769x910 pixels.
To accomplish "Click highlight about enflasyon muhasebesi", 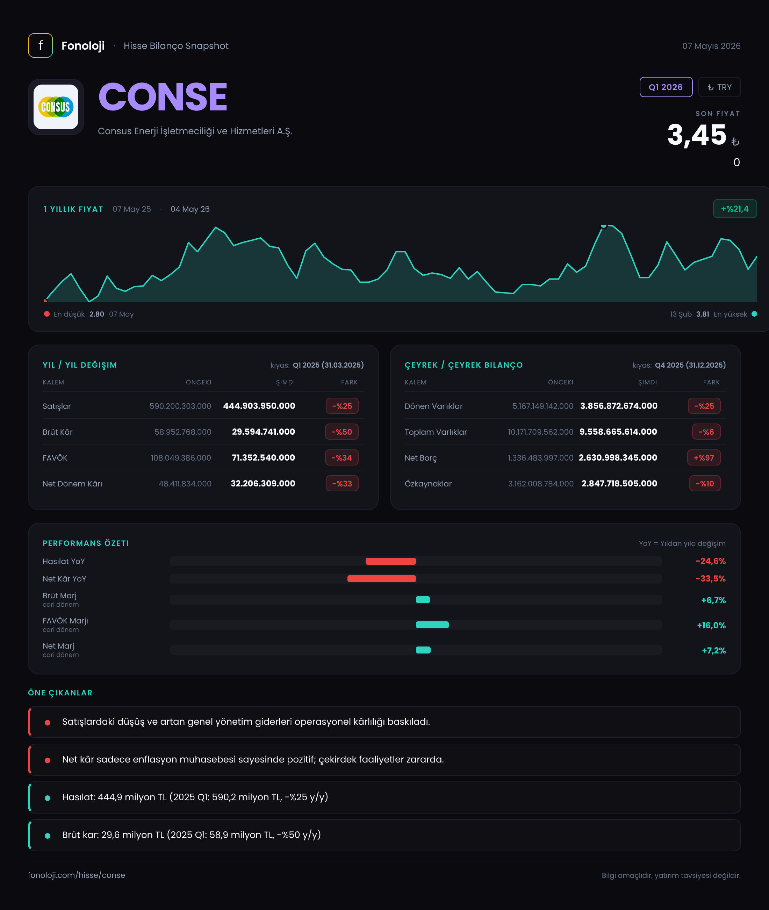I will pyautogui.click(x=384, y=760).
